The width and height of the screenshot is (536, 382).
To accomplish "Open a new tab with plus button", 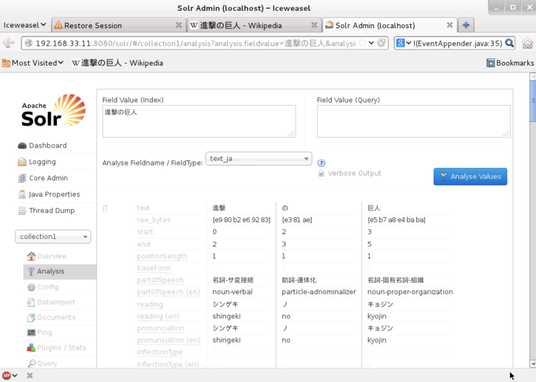I will 466,25.
